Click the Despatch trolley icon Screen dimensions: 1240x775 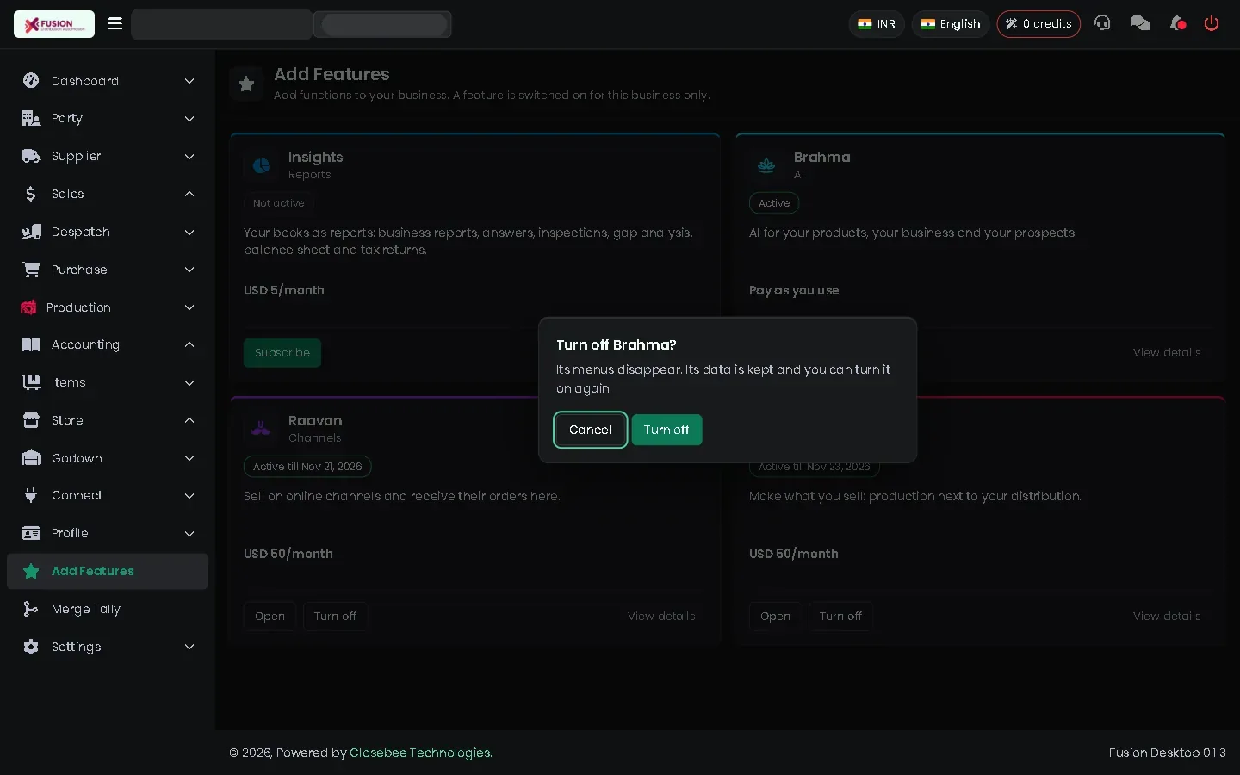coord(31,232)
